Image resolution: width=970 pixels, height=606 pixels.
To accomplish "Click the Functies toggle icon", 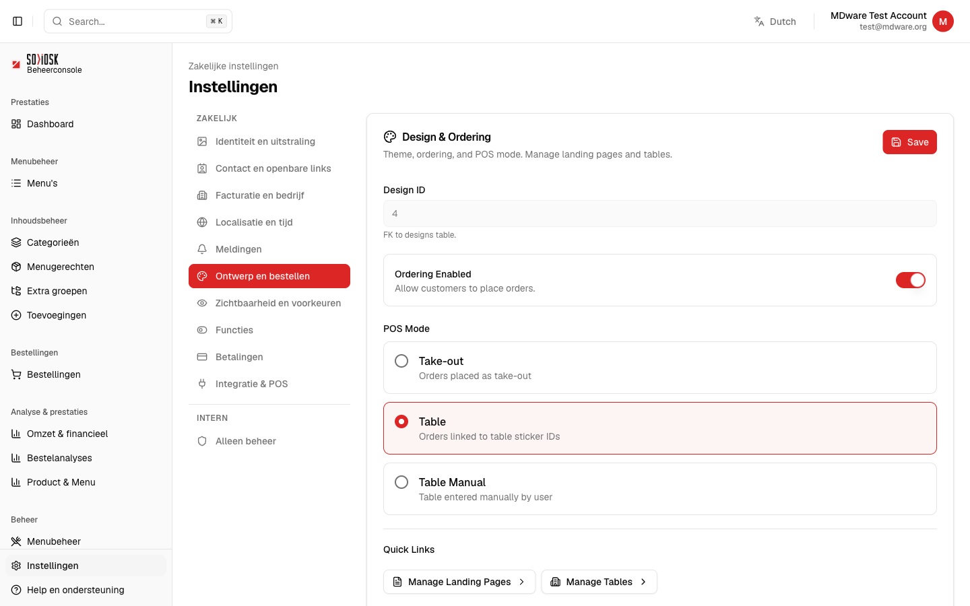I will (202, 330).
